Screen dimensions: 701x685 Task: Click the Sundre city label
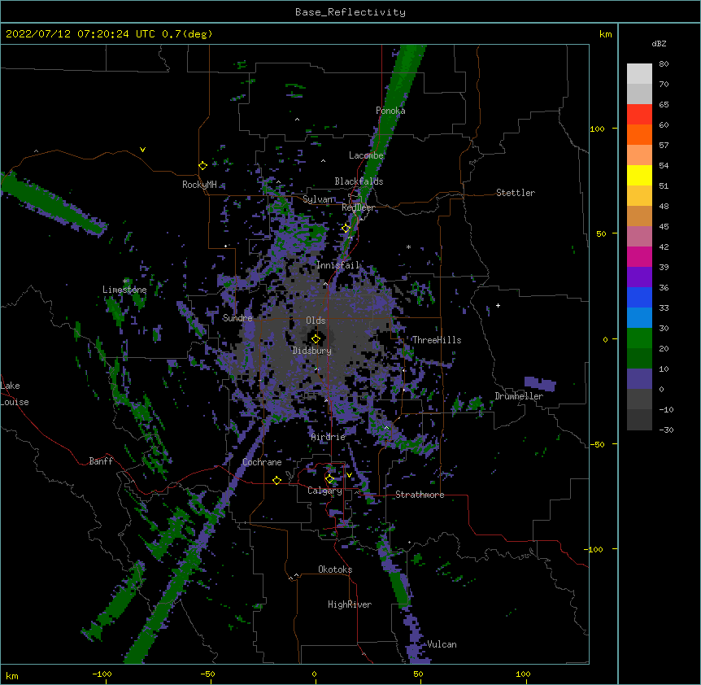click(x=237, y=318)
